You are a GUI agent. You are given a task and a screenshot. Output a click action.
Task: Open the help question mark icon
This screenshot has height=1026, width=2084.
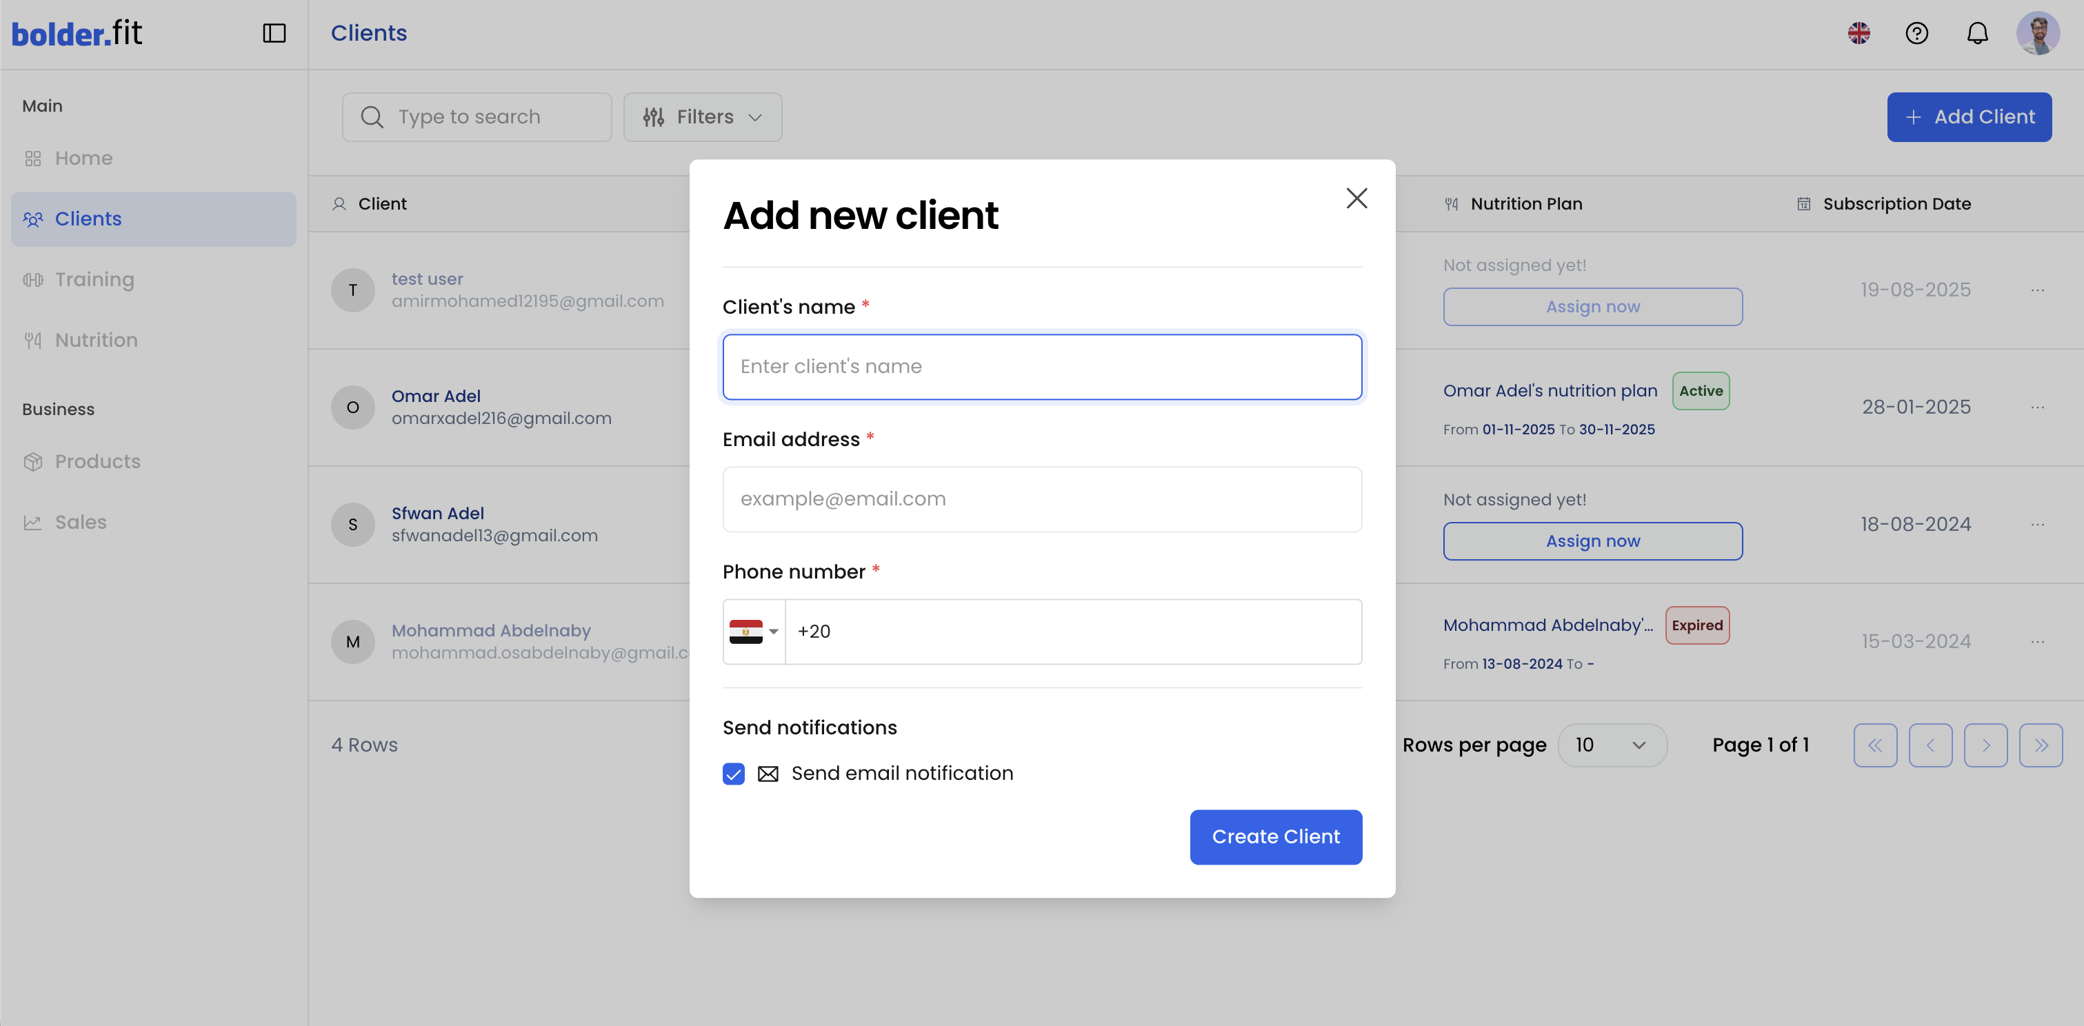tap(1916, 33)
